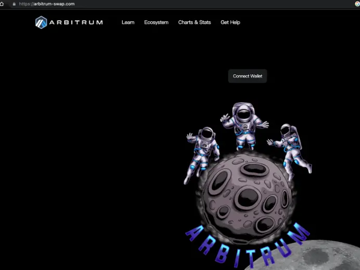Viewport: 360px width, 270px height.
Task: Click the Arbitrum logo icon
Action: [x=41, y=22]
